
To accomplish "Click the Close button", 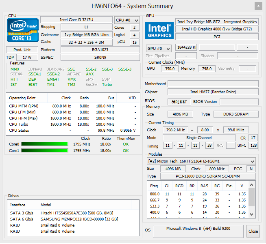I will [x=253, y=231].
